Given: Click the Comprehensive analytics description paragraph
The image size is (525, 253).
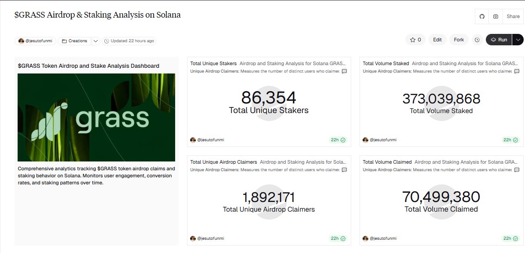Looking at the screenshot, I should point(96,176).
